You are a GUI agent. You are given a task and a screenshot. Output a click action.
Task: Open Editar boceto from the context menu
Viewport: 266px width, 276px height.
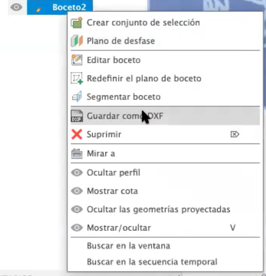point(114,60)
